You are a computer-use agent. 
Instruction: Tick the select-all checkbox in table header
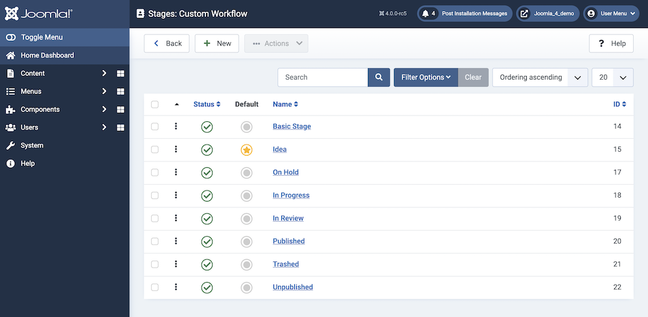[x=155, y=104]
